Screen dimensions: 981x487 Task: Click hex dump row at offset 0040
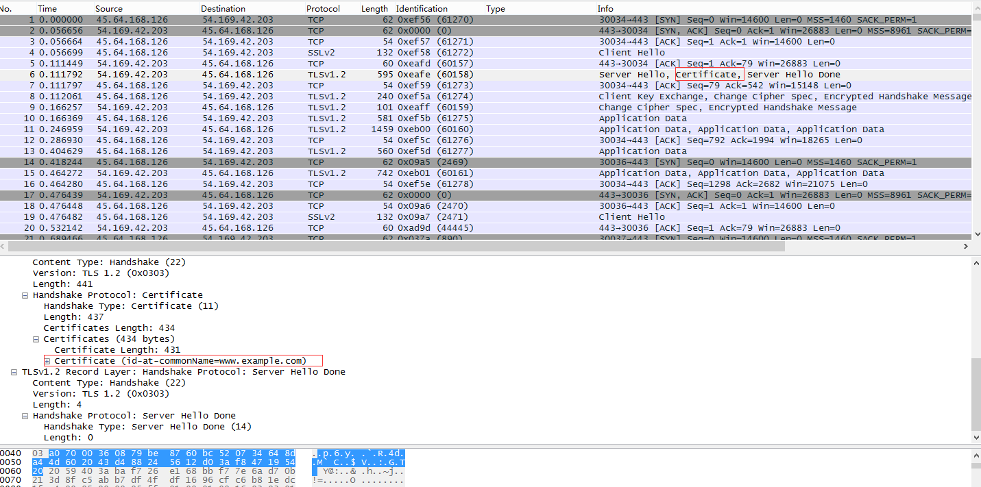(202, 453)
